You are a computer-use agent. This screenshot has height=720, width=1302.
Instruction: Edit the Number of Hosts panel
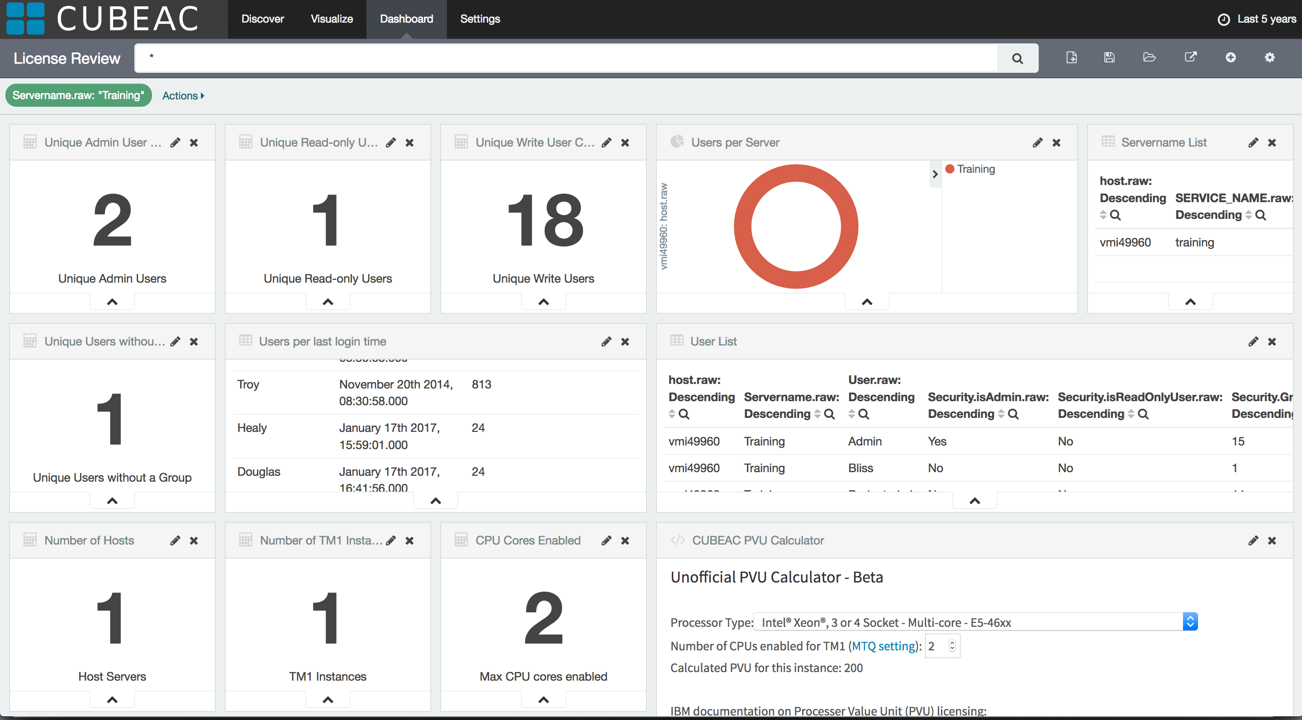[175, 540]
